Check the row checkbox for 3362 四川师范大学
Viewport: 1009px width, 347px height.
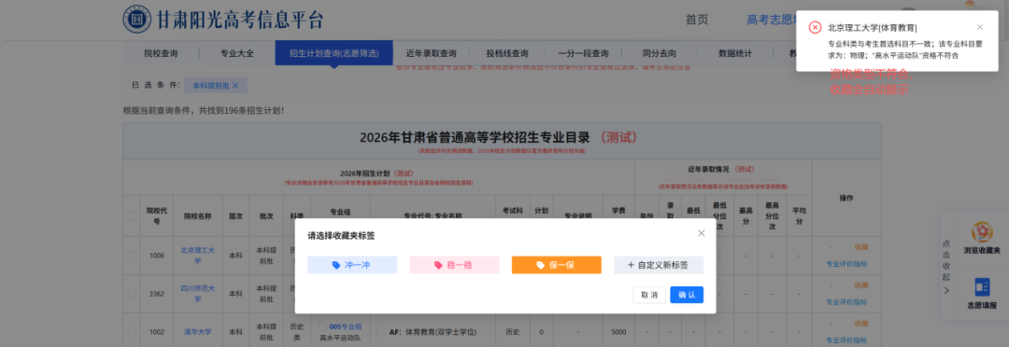click(x=132, y=294)
